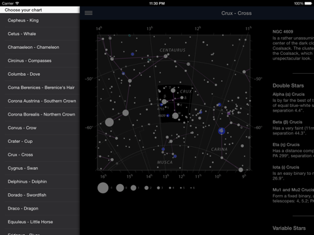The width and height of the screenshot is (314, 235).
Task: Click the CENTAURUS label on chart
Action: (x=173, y=50)
